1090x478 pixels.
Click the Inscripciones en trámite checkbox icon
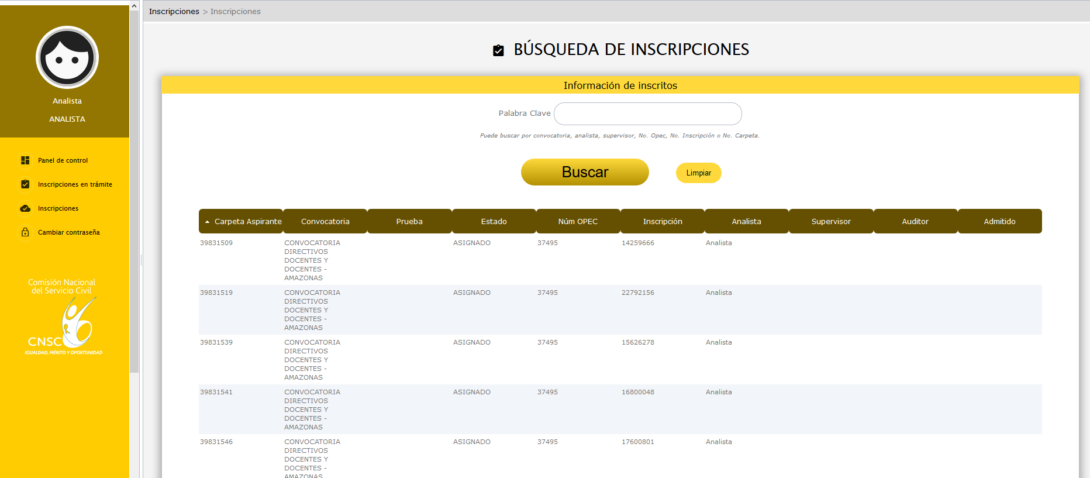tap(25, 184)
